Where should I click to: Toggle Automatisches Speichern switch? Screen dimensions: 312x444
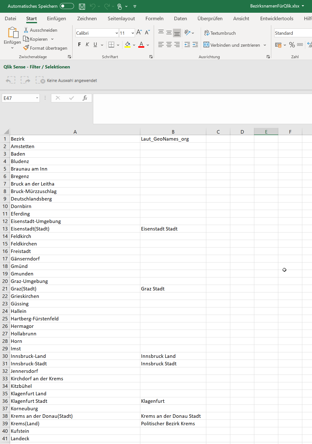(67, 6)
